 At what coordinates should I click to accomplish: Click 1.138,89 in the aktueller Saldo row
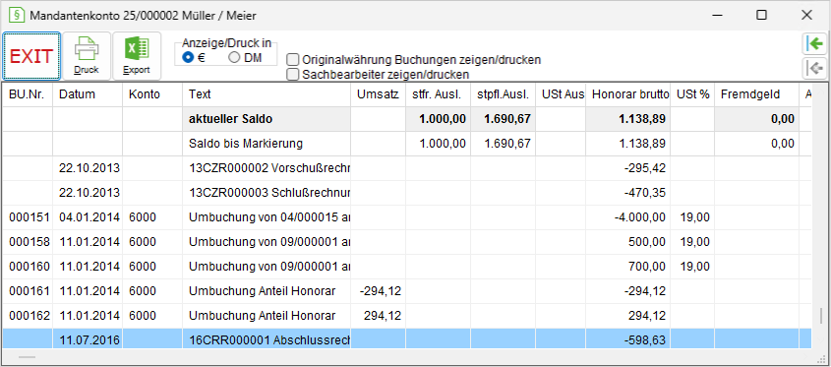pyautogui.click(x=641, y=119)
